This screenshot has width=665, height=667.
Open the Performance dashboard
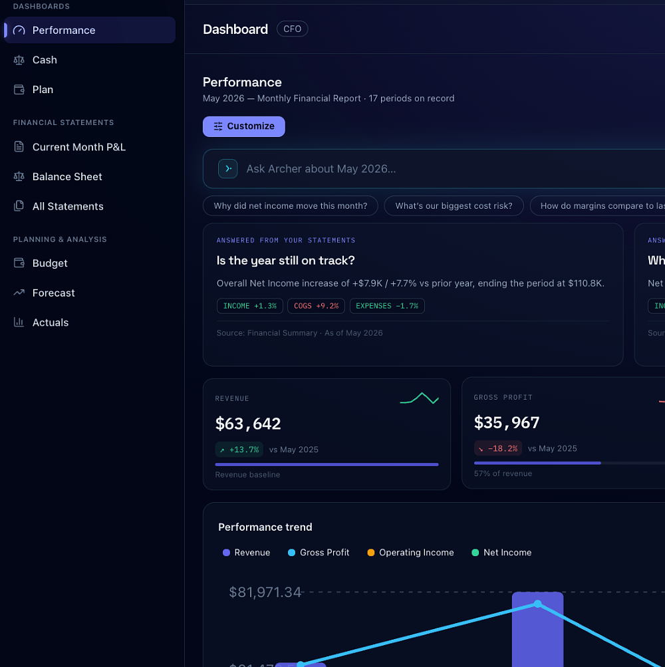pyautogui.click(x=90, y=30)
